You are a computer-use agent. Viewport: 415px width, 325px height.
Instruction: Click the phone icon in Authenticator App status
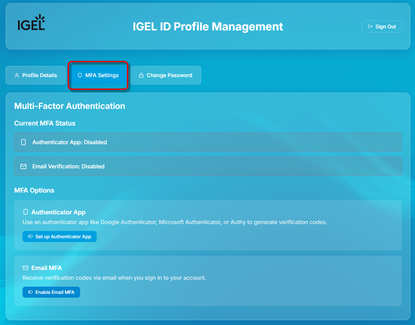24,142
